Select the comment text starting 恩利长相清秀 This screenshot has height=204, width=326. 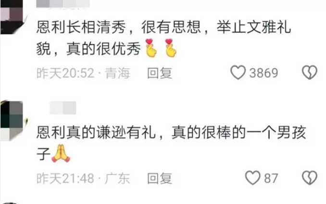click(163, 38)
